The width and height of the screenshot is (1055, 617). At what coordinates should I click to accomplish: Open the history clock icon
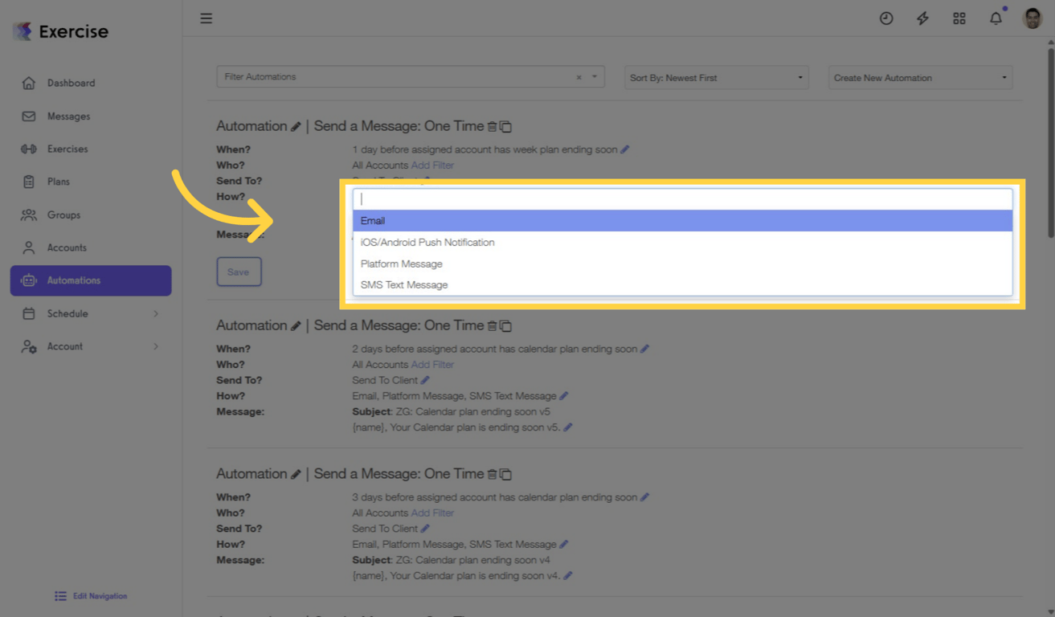tap(886, 18)
